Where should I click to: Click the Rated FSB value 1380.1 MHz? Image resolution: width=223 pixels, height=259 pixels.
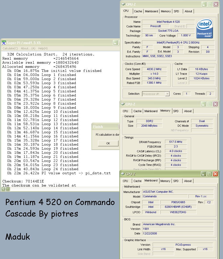[154, 83]
